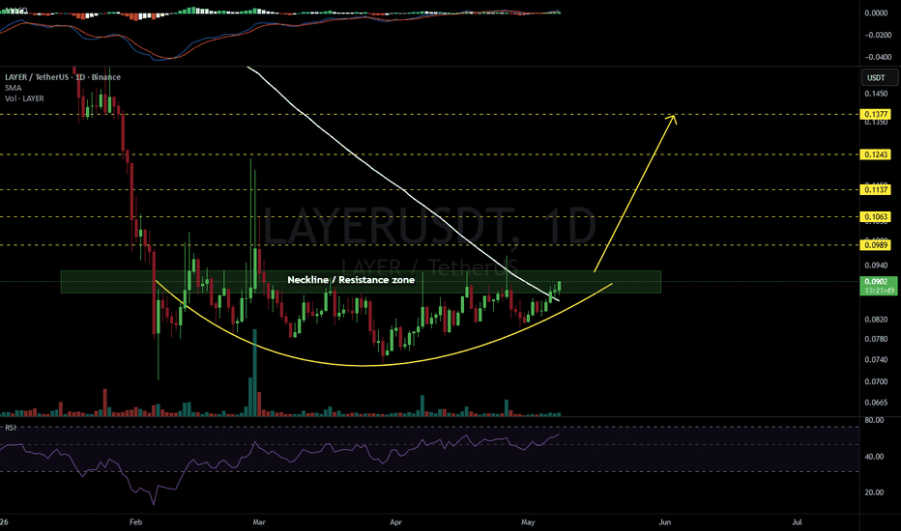Select the 0.1243 price level label
This screenshot has width=901, height=531.
[x=875, y=154]
